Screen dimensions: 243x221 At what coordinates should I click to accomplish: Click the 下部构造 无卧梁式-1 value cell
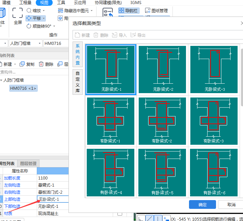53,206
